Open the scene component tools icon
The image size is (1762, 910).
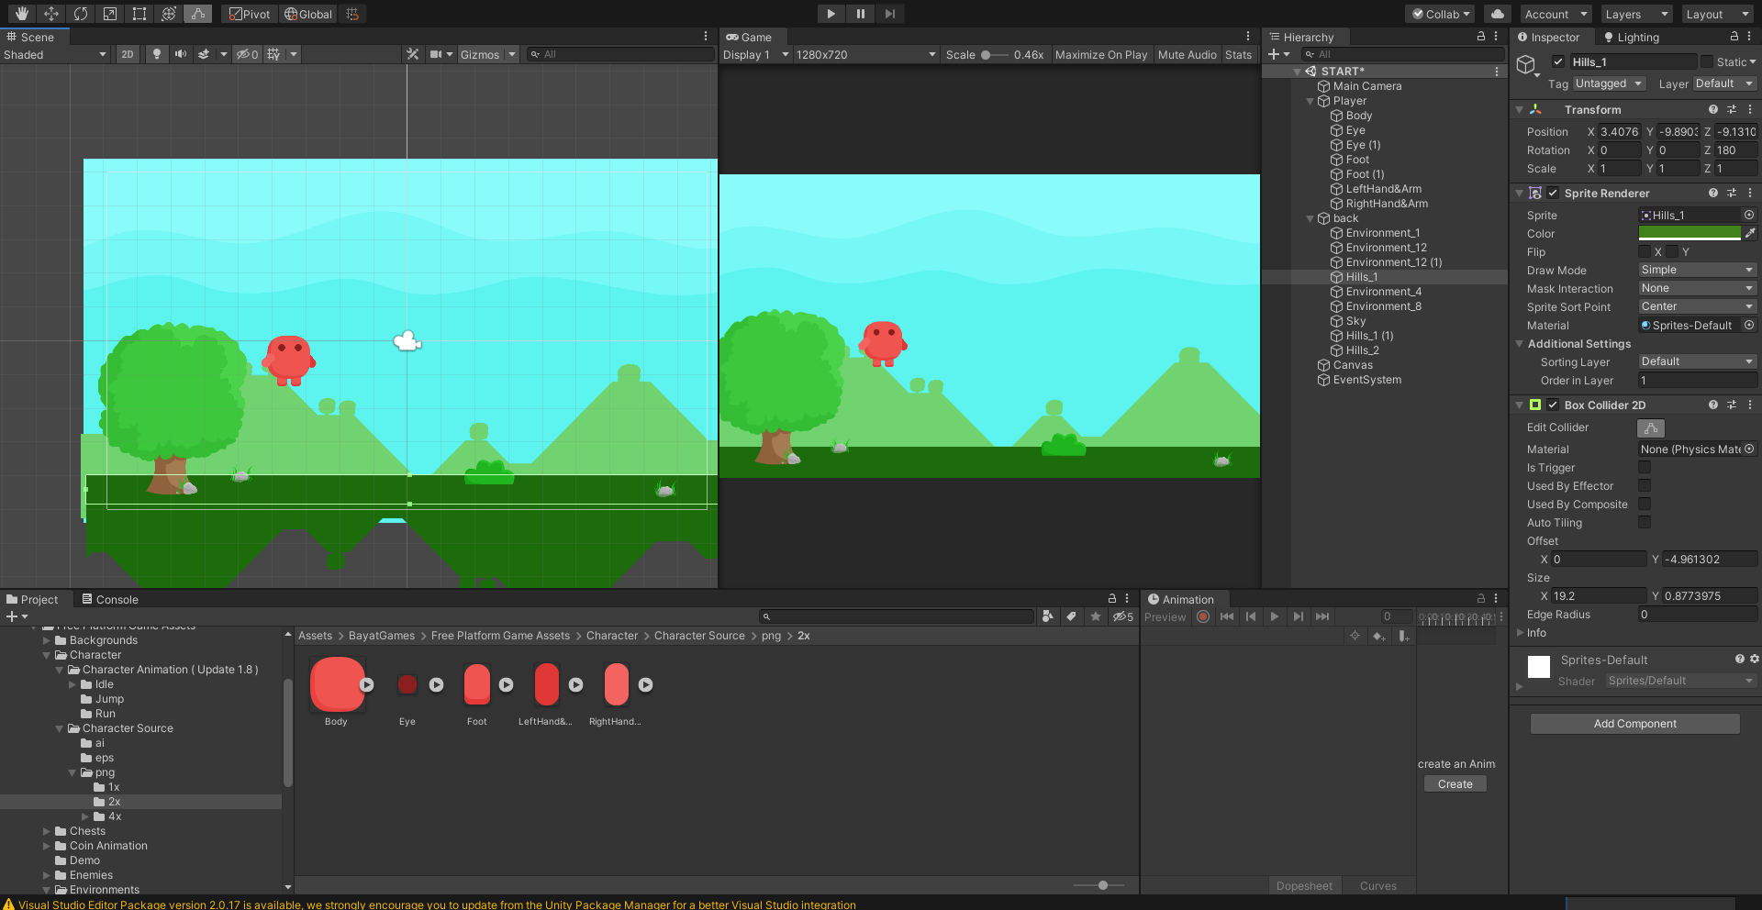pyautogui.click(x=413, y=54)
